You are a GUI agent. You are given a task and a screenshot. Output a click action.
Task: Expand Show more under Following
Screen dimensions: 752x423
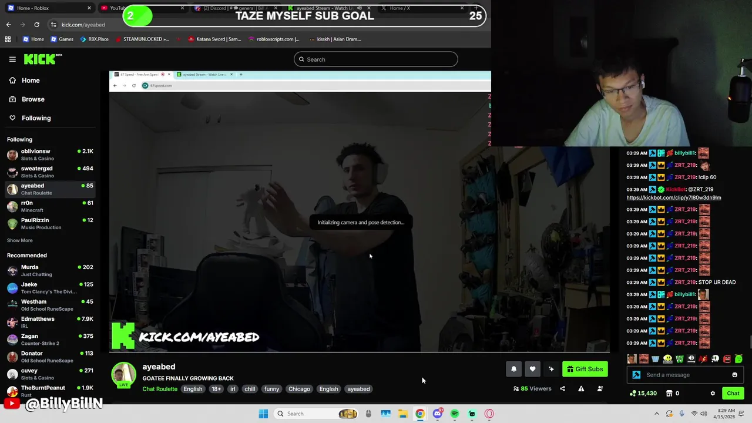pyautogui.click(x=19, y=240)
